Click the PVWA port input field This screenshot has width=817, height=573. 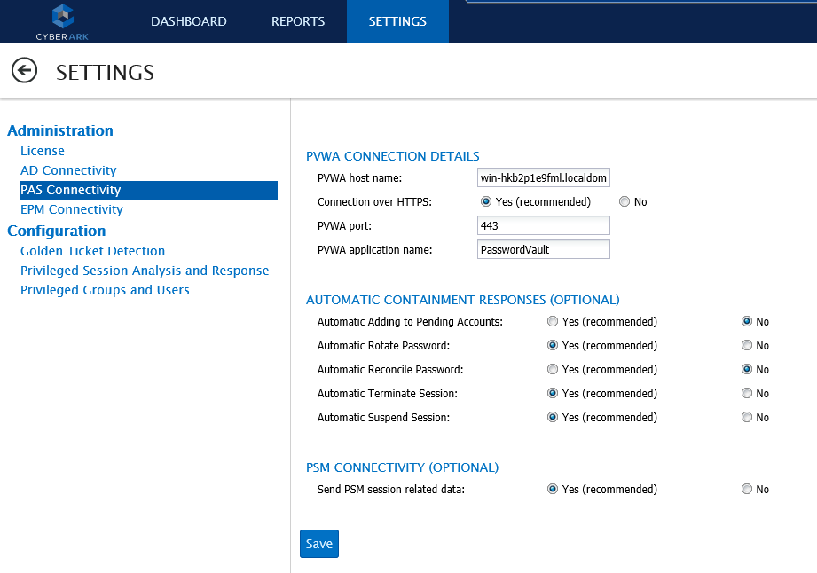pos(543,225)
